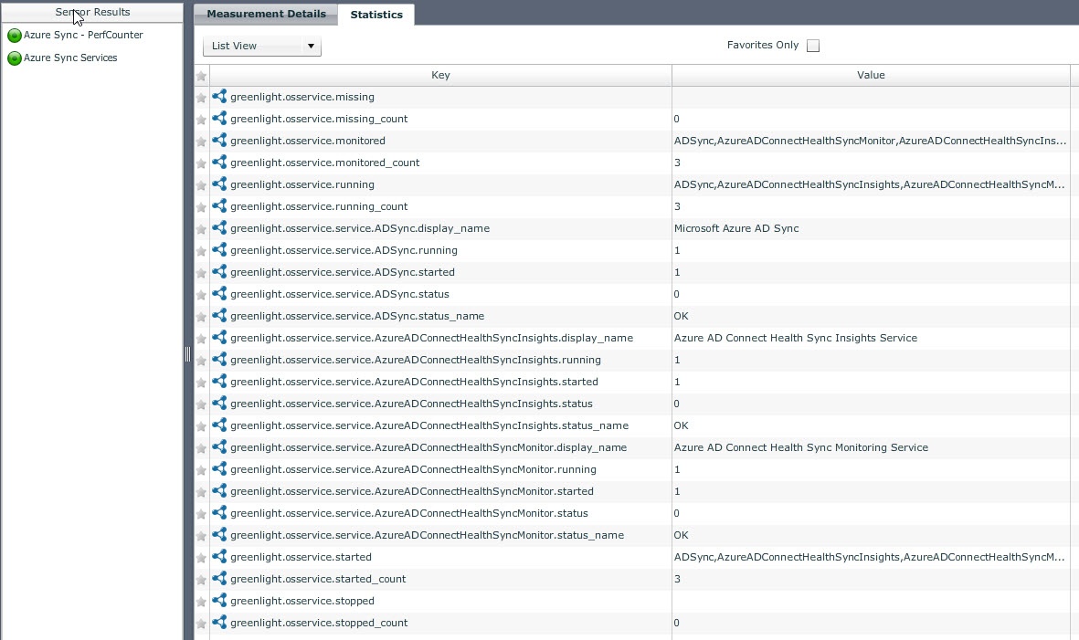Click node icon beside greenlight.osservice.missing_count
This screenshot has height=640, width=1079.
tap(219, 119)
